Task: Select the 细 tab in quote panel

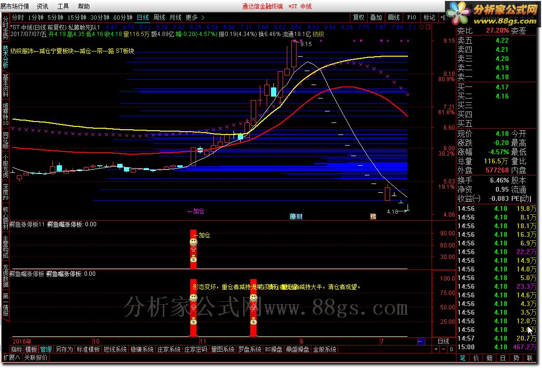Action: [x=490, y=358]
